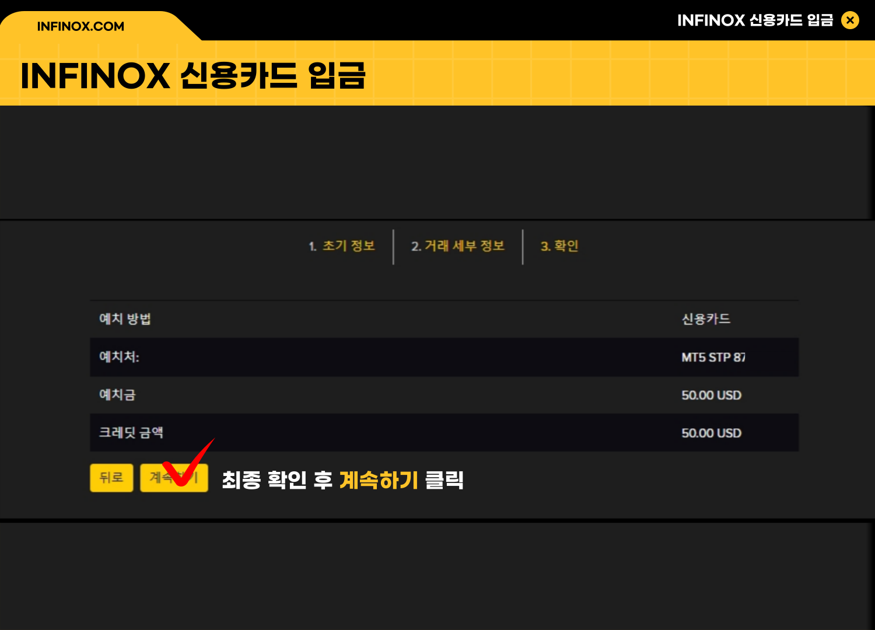The image size is (875, 630).
Task: Open the INFINOX.COM link
Action: (x=80, y=26)
